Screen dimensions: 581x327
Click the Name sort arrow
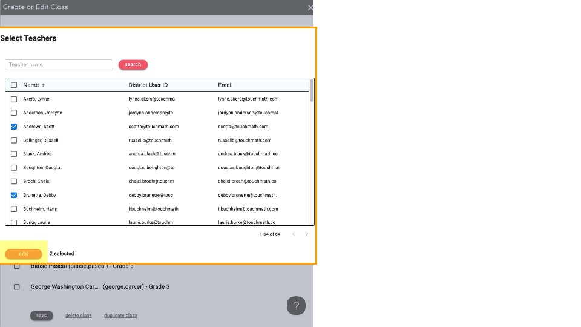coord(43,85)
